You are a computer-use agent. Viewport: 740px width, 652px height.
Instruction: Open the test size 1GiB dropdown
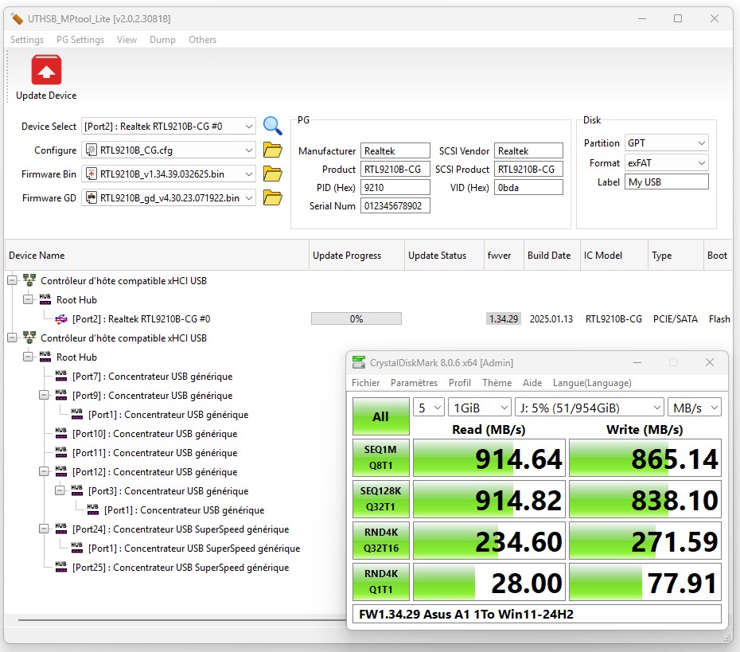(x=479, y=408)
